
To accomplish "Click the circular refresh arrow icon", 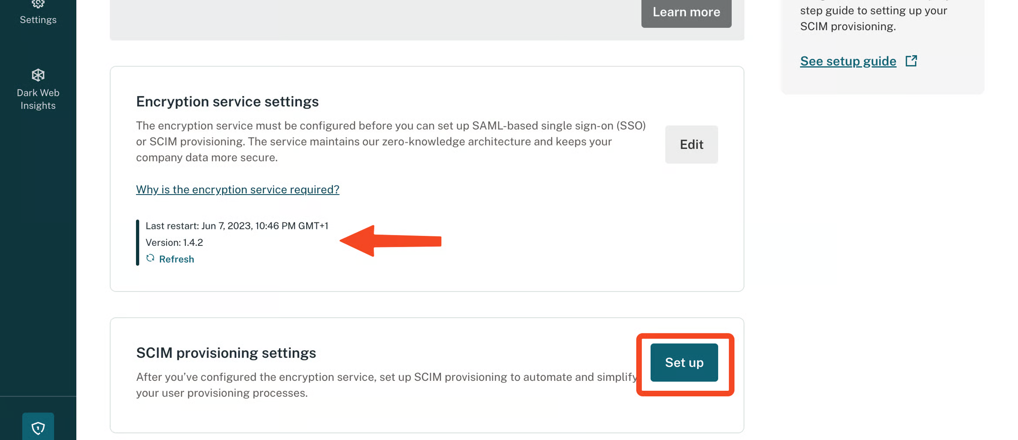I will (150, 258).
